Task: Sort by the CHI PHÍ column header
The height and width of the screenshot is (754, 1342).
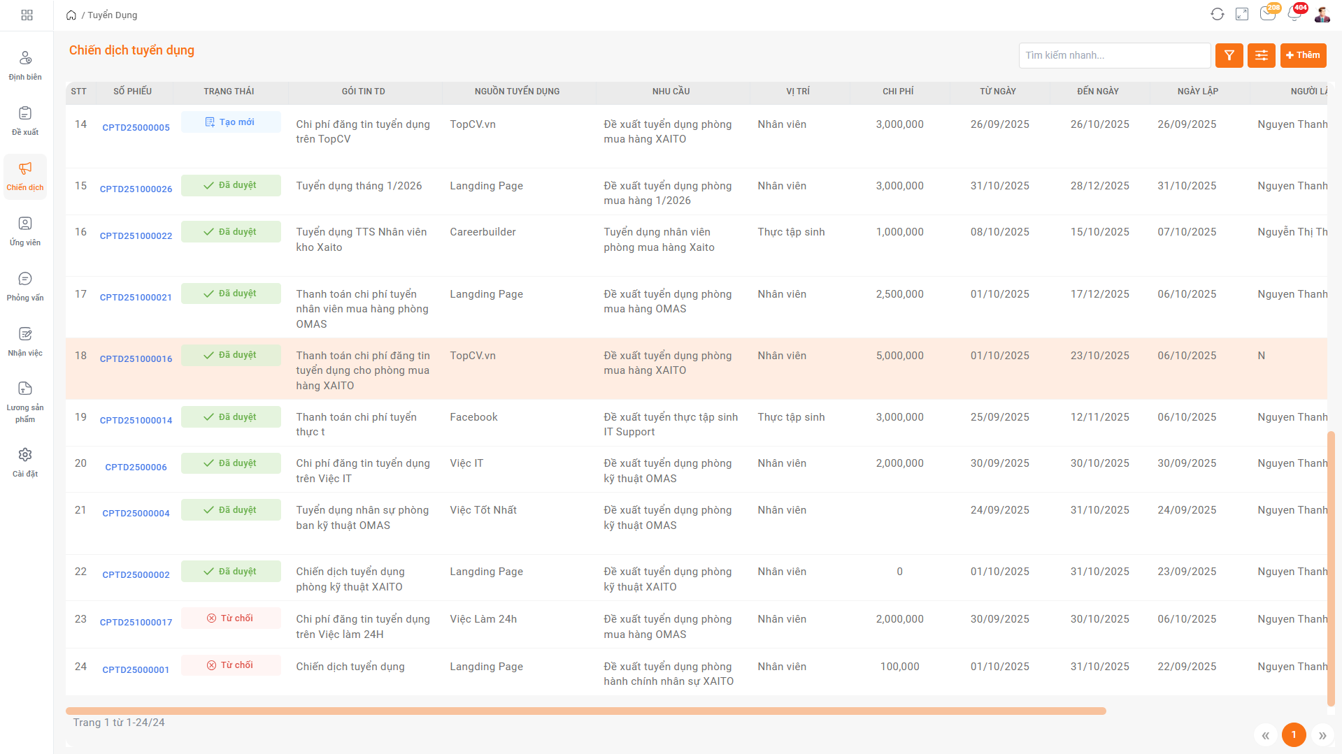Action: point(897,92)
